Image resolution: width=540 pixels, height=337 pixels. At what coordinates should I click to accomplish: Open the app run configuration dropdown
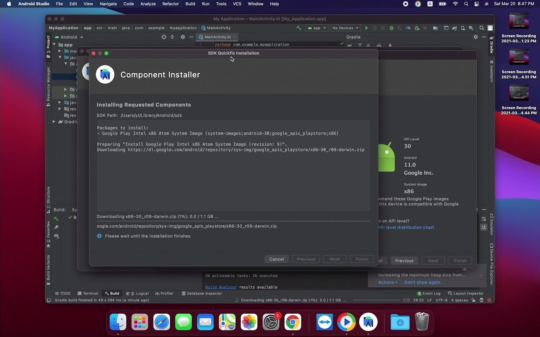317,28
